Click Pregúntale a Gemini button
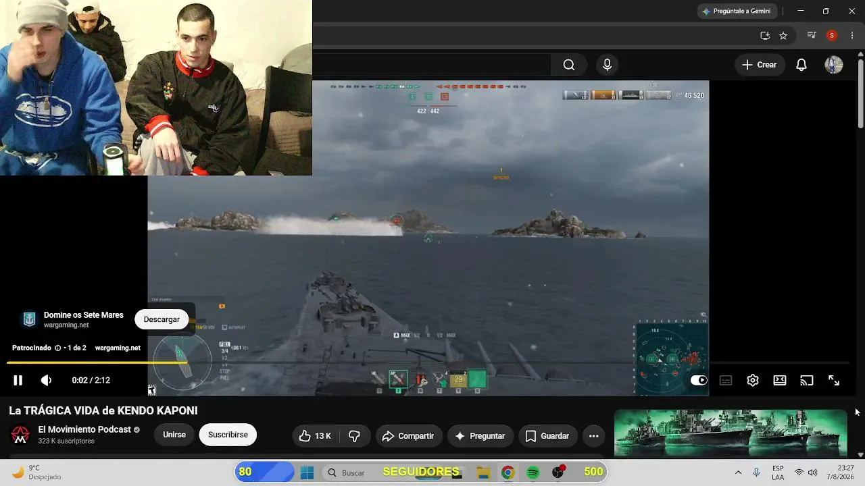Viewport: 865px width, 486px height. pyautogui.click(x=737, y=11)
